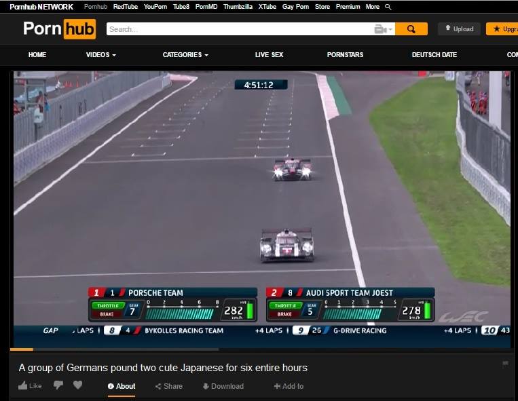This screenshot has height=401, width=518.
Task: Open the LIVE SEX menu item
Action: tap(269, 55)
